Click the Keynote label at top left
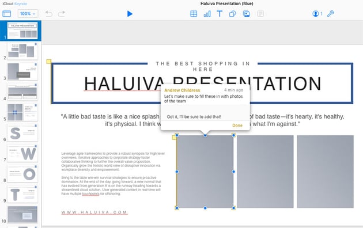Image resolution: width=363 pixels, height=228 pixels. coord(21,3)
